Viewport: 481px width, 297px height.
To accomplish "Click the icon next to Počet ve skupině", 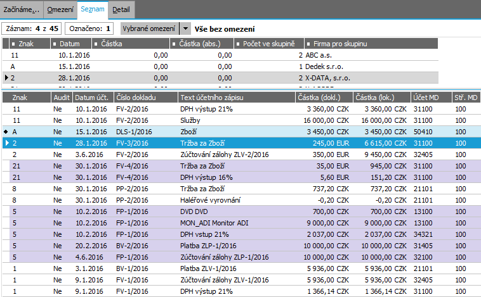I will point(239,44).
